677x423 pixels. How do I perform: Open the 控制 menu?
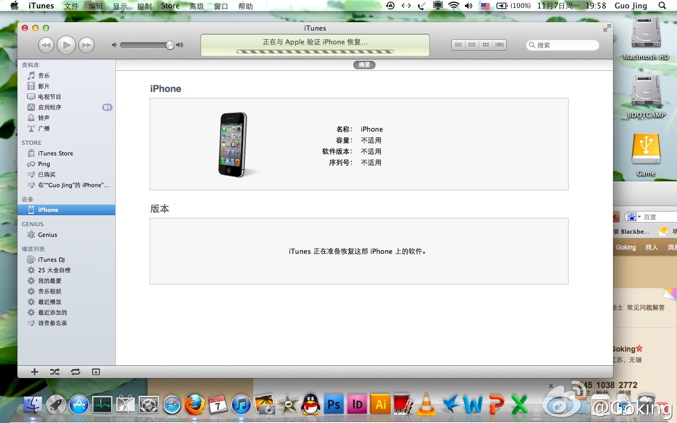pos(144,6)
